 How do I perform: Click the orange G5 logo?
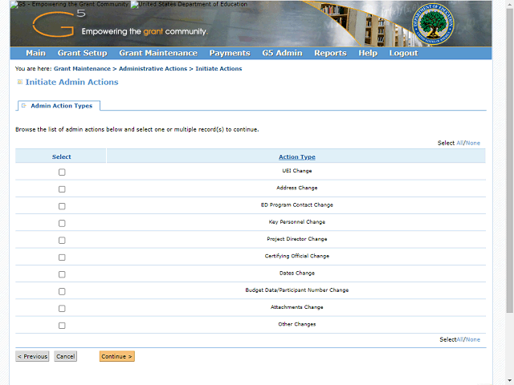pos(59,23)
